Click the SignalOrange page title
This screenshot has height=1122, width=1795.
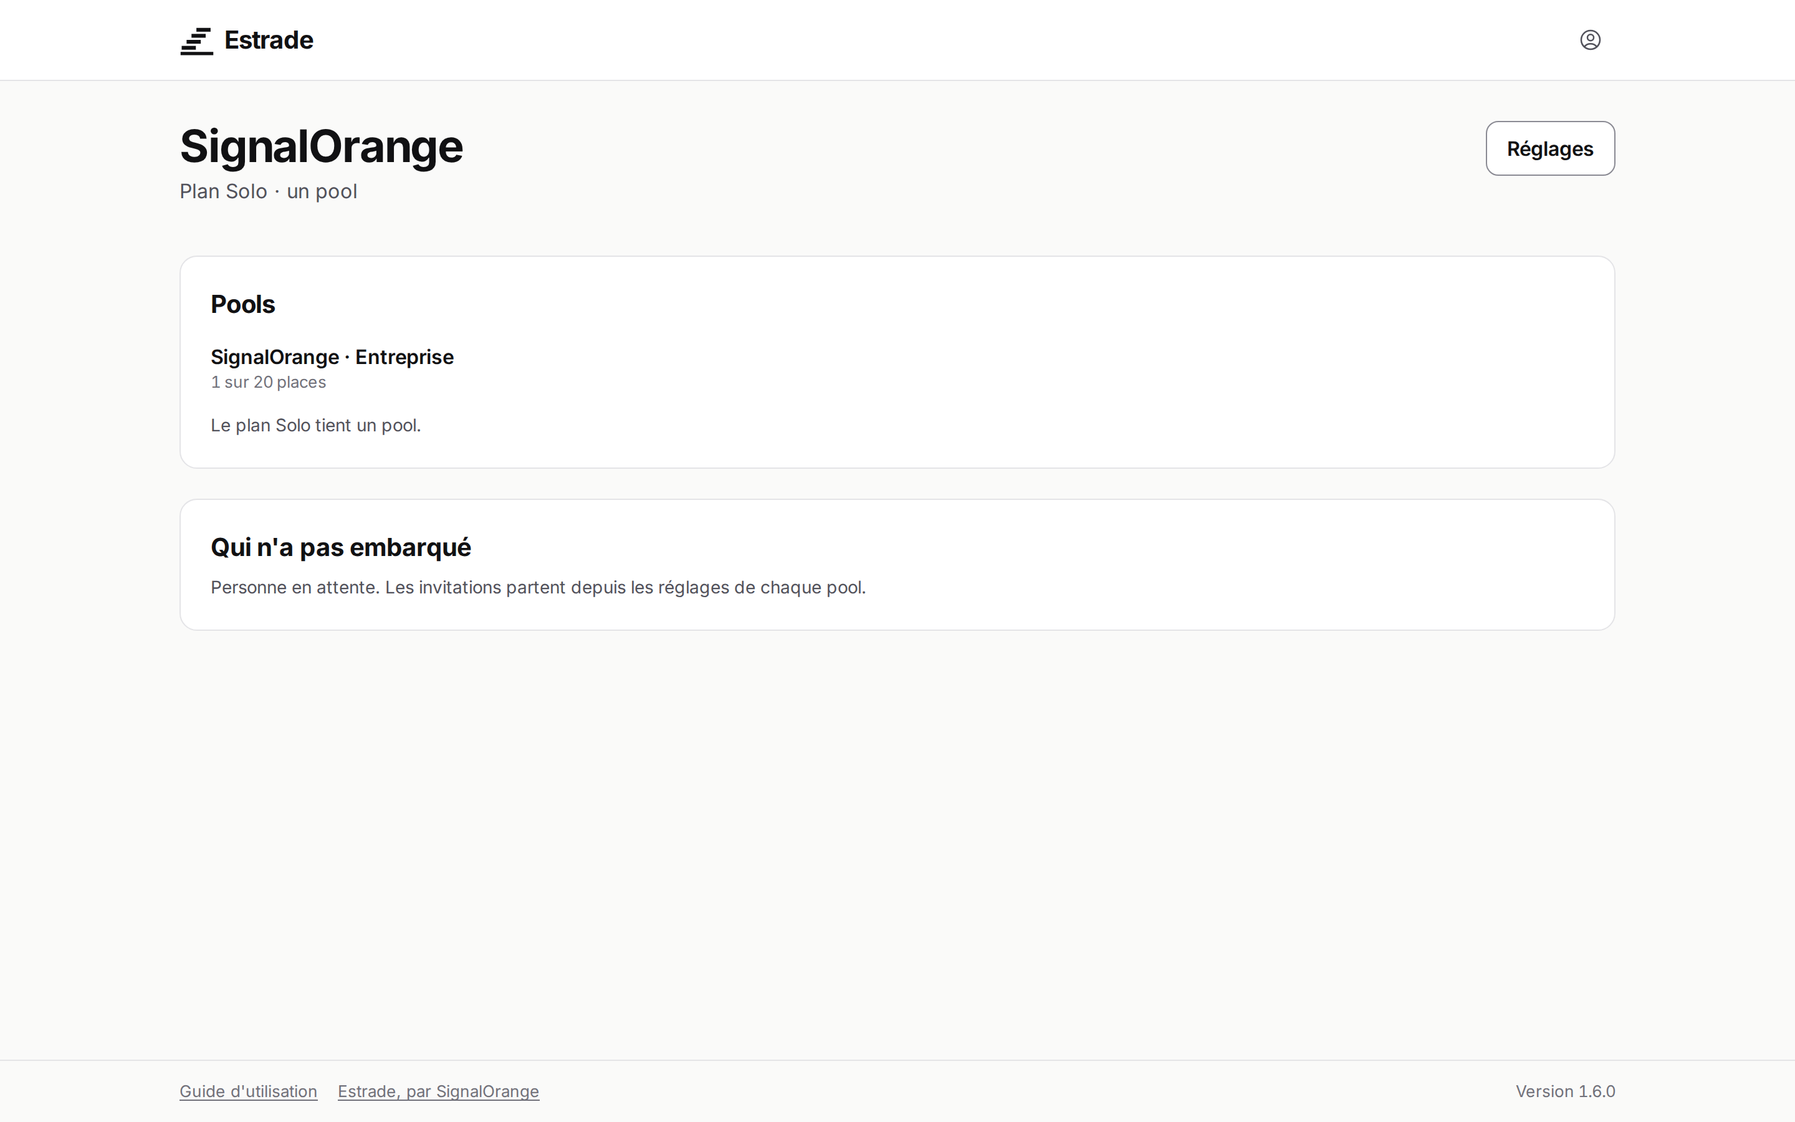[x=321, y=147]
